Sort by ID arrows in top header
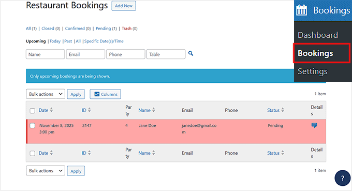 90,110
